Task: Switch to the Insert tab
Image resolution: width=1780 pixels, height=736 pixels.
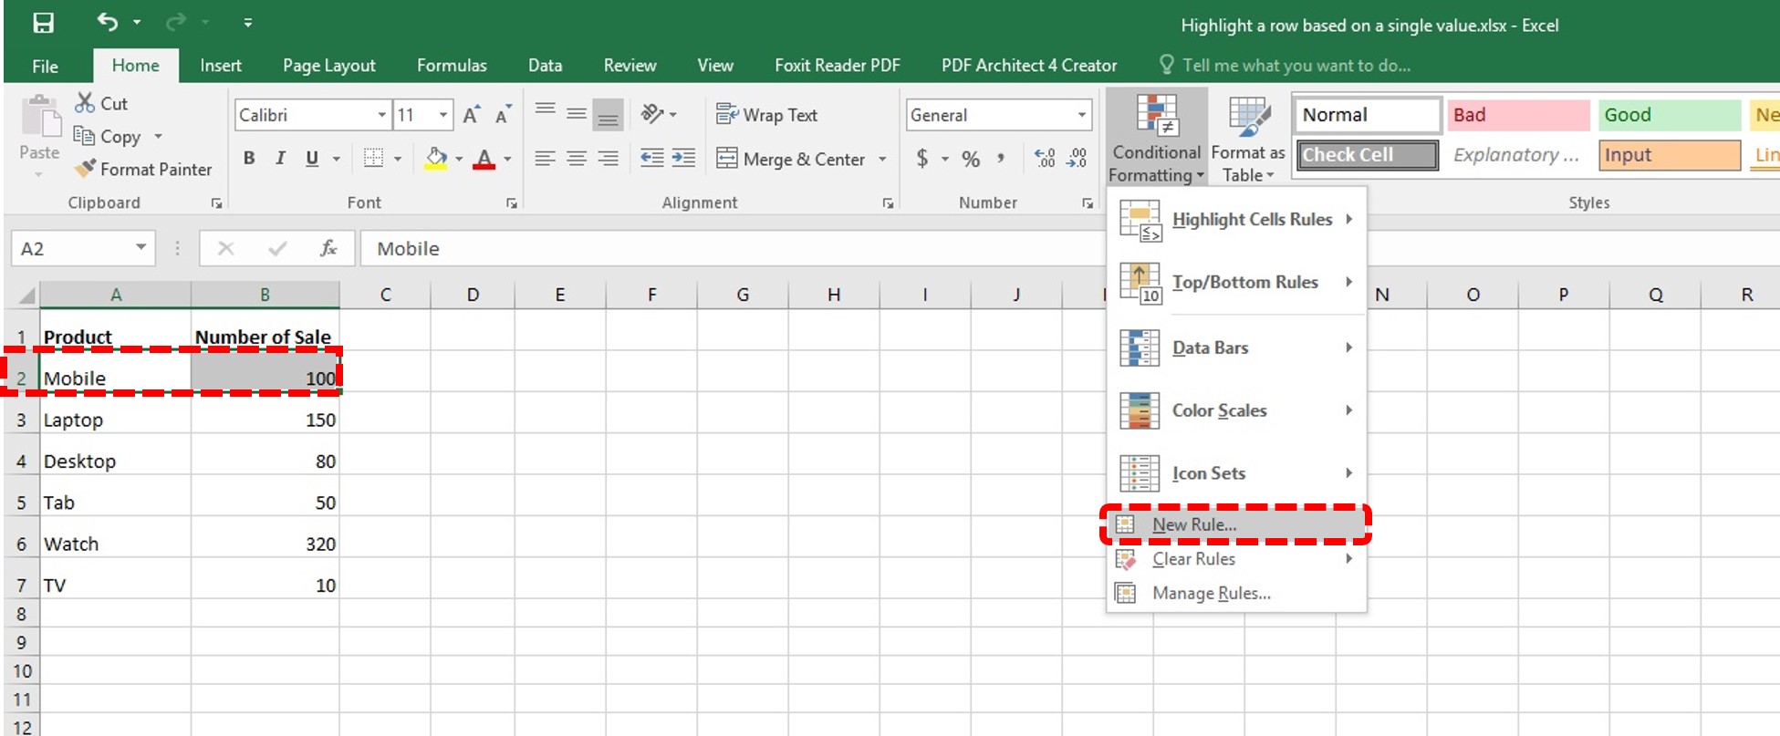Action: pos(221,66)
